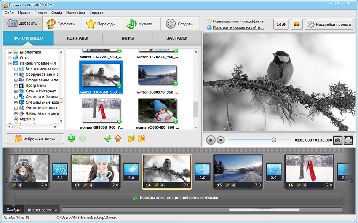
Task: Open the Проект menu
Action: [41, 13]
